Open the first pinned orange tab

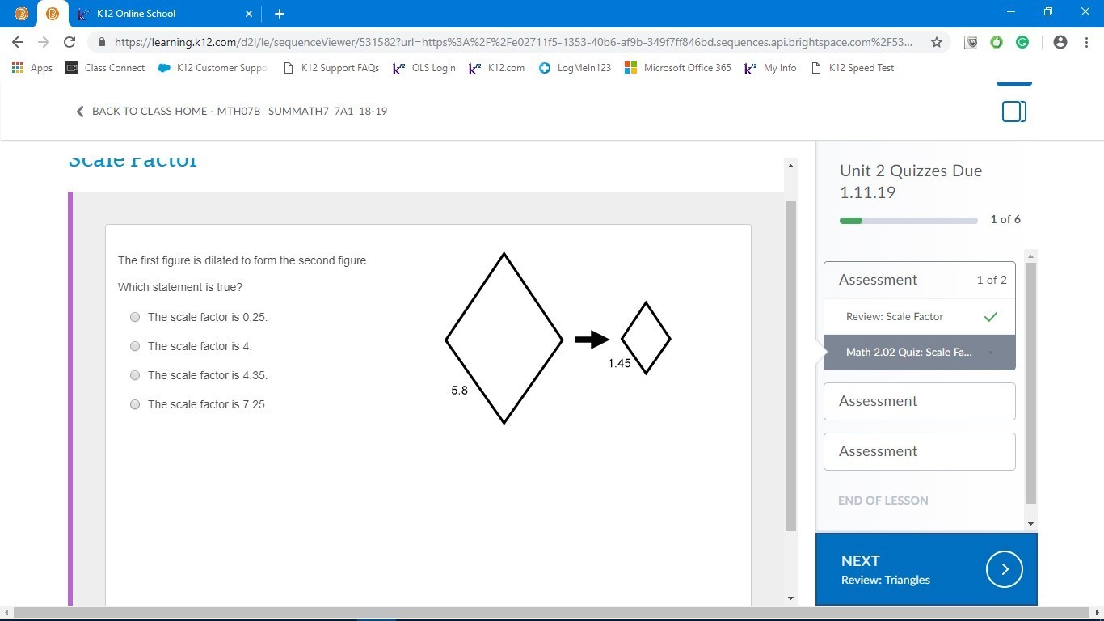(x=22, y=14)
